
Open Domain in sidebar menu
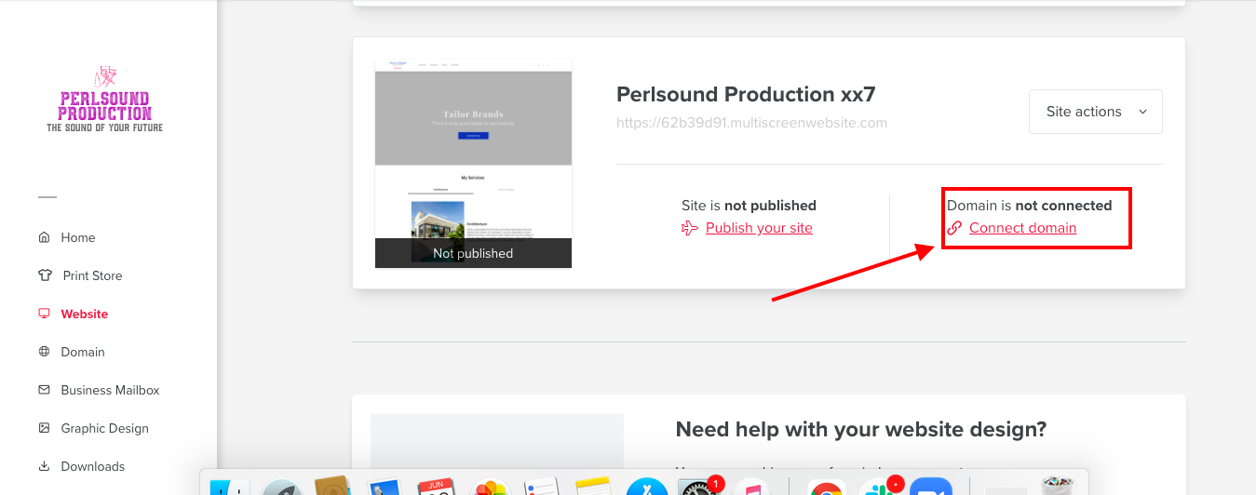[83, 352]
